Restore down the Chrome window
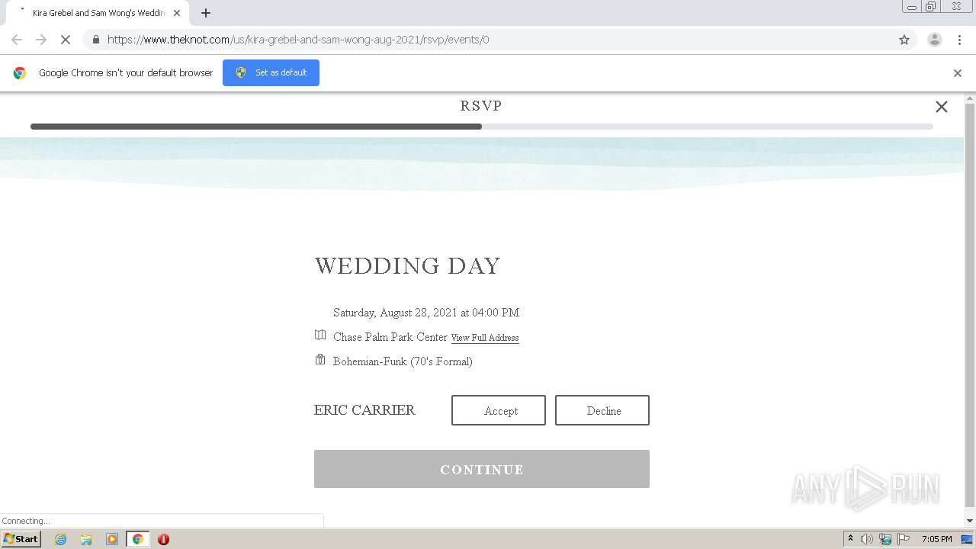This screenshot has height=549, width=976. click(930, 7)
